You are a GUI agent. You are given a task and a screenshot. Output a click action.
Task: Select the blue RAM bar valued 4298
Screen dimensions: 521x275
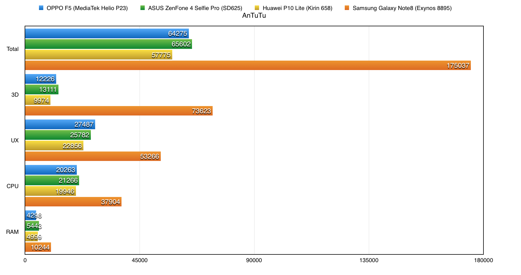coord(31,215)
